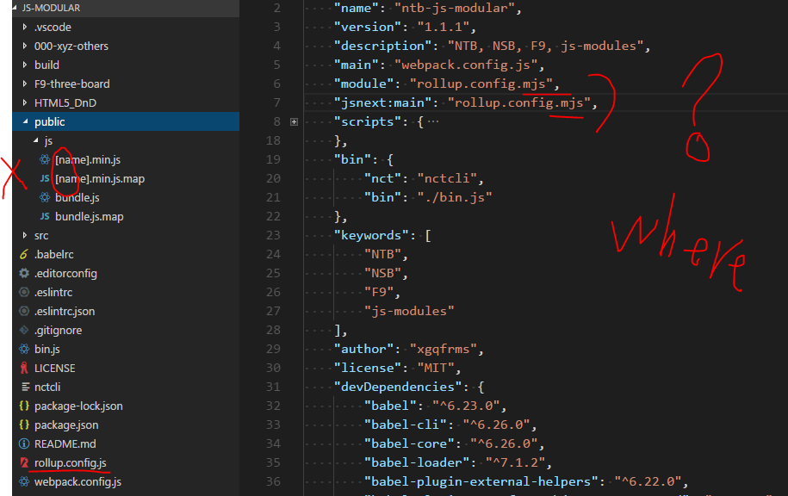Open the .editorconfig file

point(65,273)
